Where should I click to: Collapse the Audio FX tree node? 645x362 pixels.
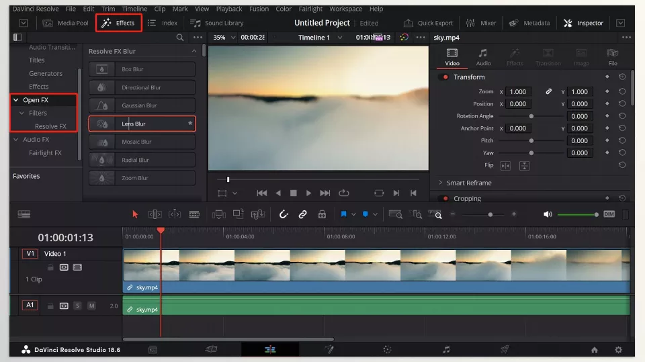tap(16, 140)
